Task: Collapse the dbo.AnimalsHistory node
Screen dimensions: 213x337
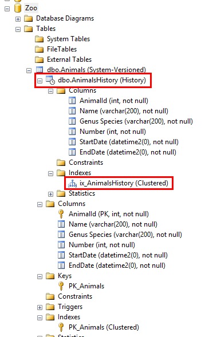Action: point(40,81)
